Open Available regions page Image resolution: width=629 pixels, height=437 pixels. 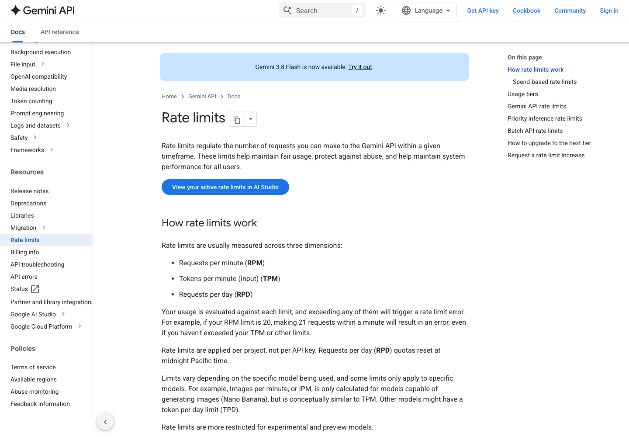[34, 379]
